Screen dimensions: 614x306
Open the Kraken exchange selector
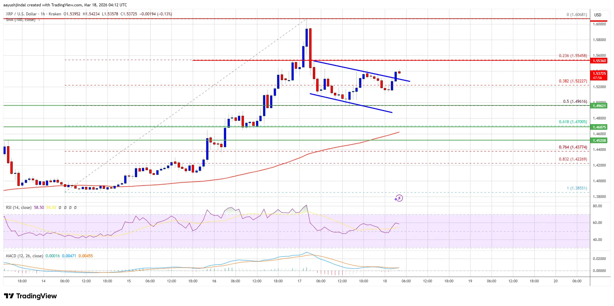(55, 14)
